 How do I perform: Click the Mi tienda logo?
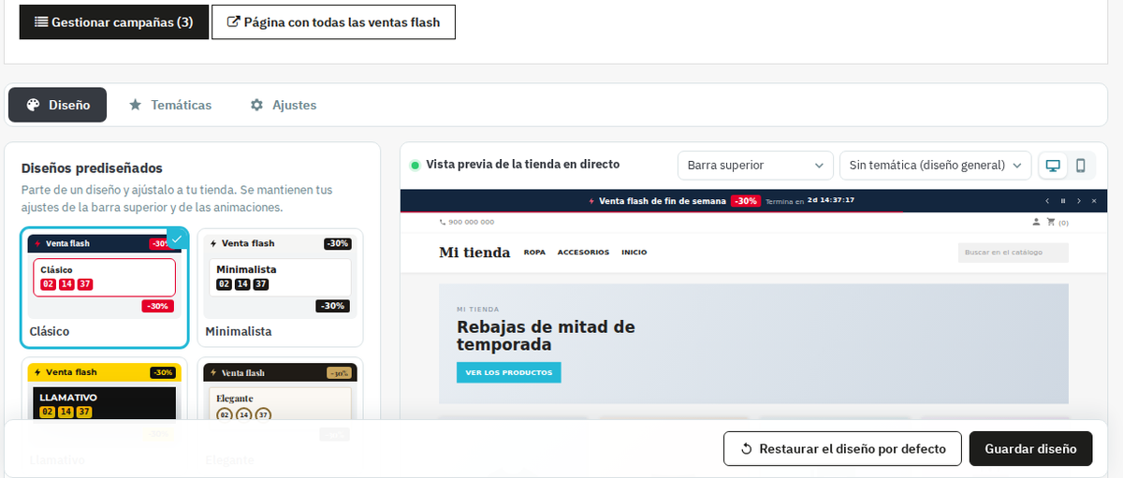click(474, 253)
